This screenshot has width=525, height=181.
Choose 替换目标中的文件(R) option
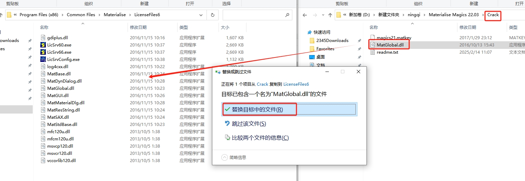coord(289,109)
